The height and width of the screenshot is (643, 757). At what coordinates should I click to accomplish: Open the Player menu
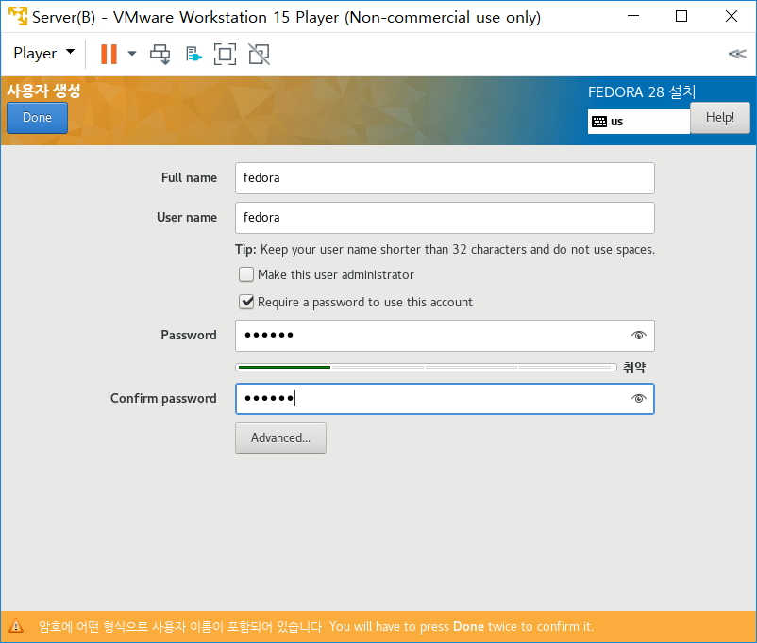(44, 53)
